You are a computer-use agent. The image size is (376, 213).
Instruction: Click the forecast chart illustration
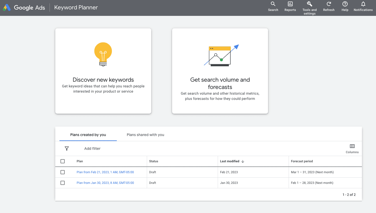(x=221, y=55)
